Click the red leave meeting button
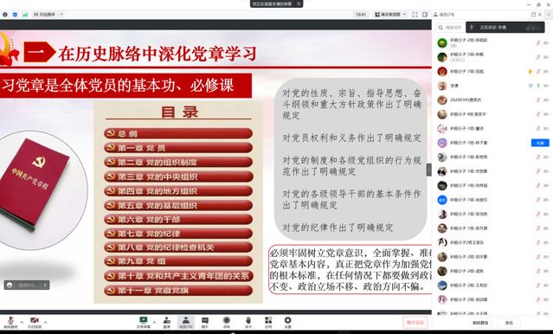 pyautogui.click(x=415, y=323)
